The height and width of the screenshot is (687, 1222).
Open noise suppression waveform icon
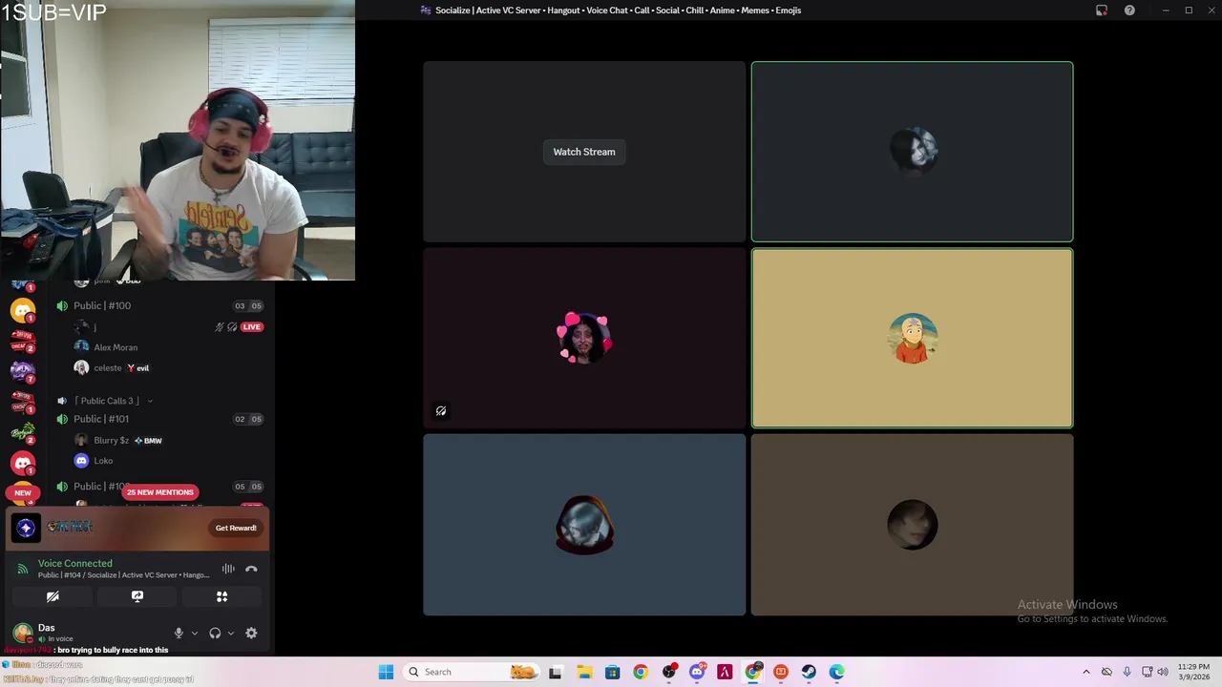click(x=228, y=569)
